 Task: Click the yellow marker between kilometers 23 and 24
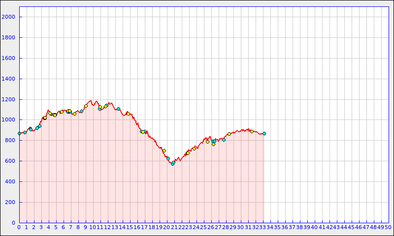pyautogui.click(x=194, y=148)
